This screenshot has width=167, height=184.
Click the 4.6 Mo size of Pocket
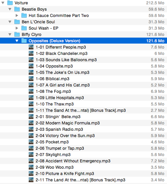pyautogui.click(x=158, y=142)
